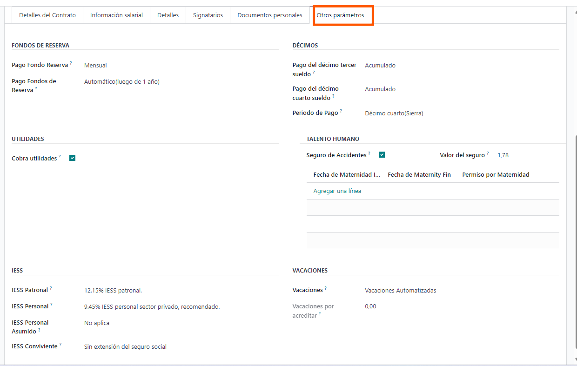Click the help icon beside Cobra utilidades
Image resolution: width=577 pixels, height=366 pixels.
pyautogui.click(x=60, y=157)
